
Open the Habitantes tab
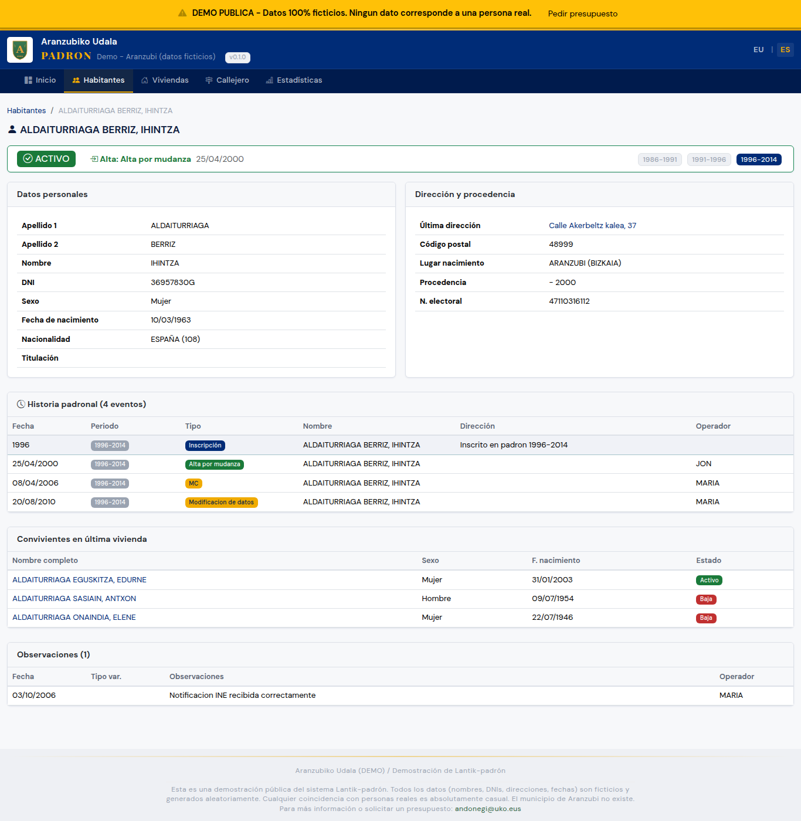99,80
